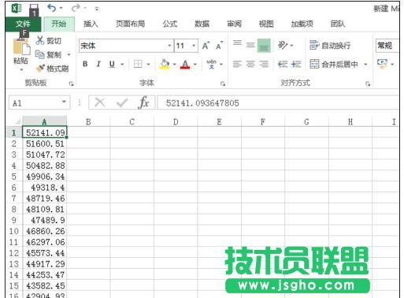The image size is (404, 298).
Task: Click the Select All corner triangle
Action: 17,121
